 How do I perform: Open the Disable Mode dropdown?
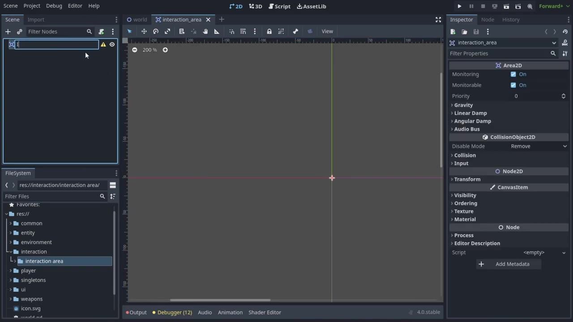point(539,146)
